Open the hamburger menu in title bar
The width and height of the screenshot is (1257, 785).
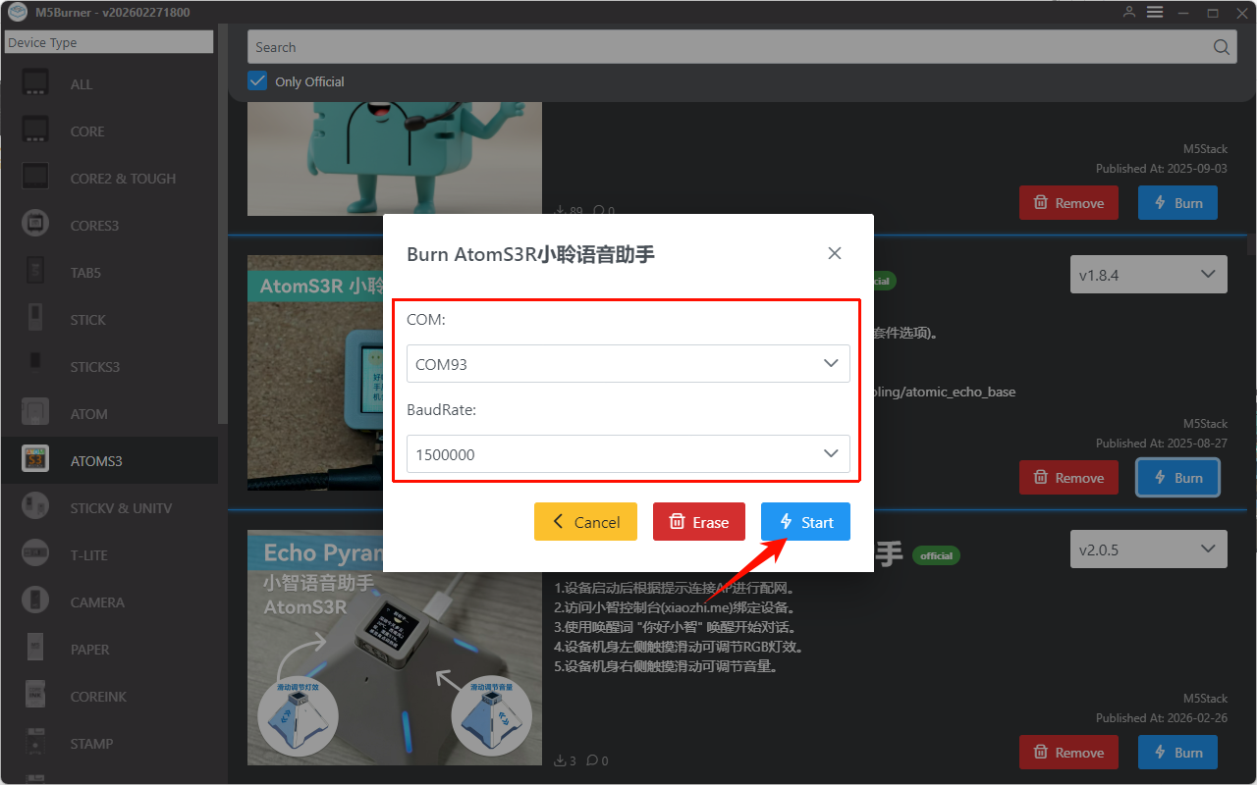[x=1155, y=12]
